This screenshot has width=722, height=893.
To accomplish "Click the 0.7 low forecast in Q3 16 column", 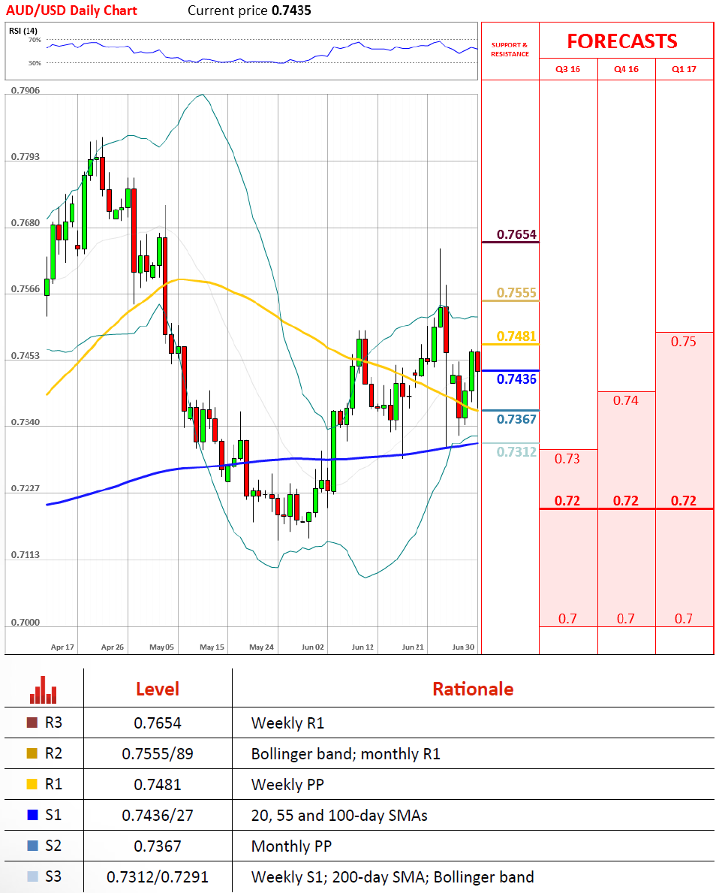I will (x=567, y=619).
